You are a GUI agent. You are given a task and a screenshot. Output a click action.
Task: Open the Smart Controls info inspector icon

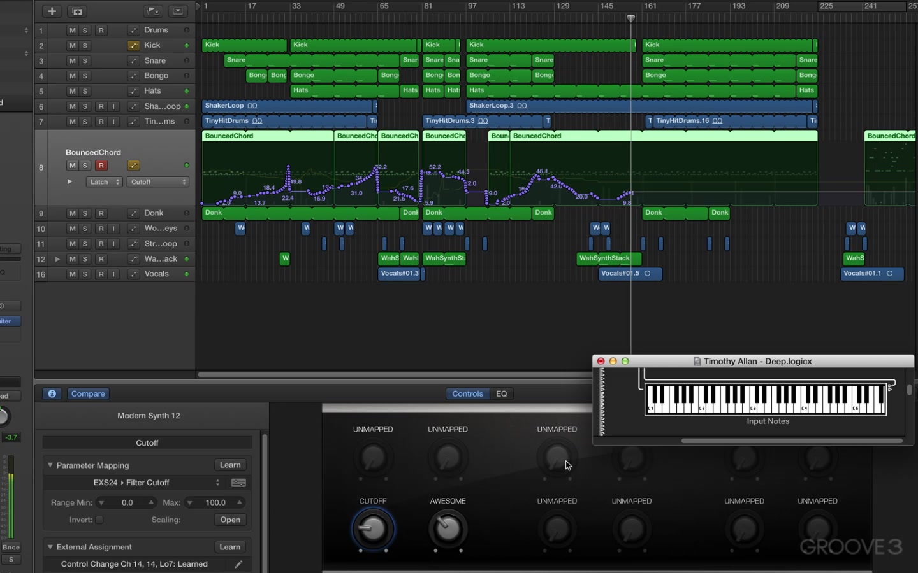(x=52, y=393)
